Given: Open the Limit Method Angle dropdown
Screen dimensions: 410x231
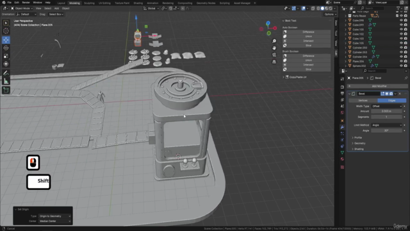Looking at the screenshot, I should point(387,125).
